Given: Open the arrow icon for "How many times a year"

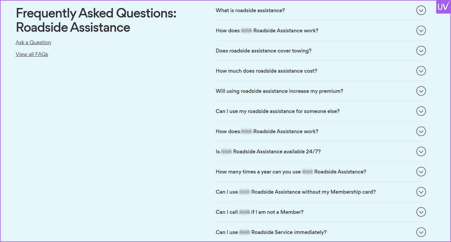Looking at the screenshot, I should [x=421, y=172].
